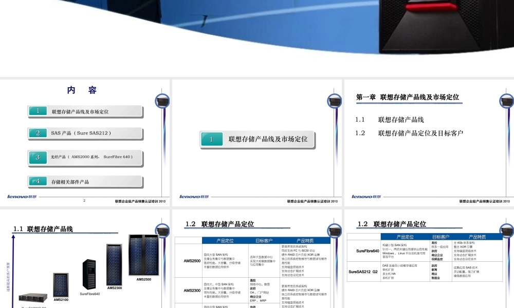Click footer 联想企业级产品销售认证培训 2010 on 内容 slide
Screen dimensions: 514x308
[140, 201]
